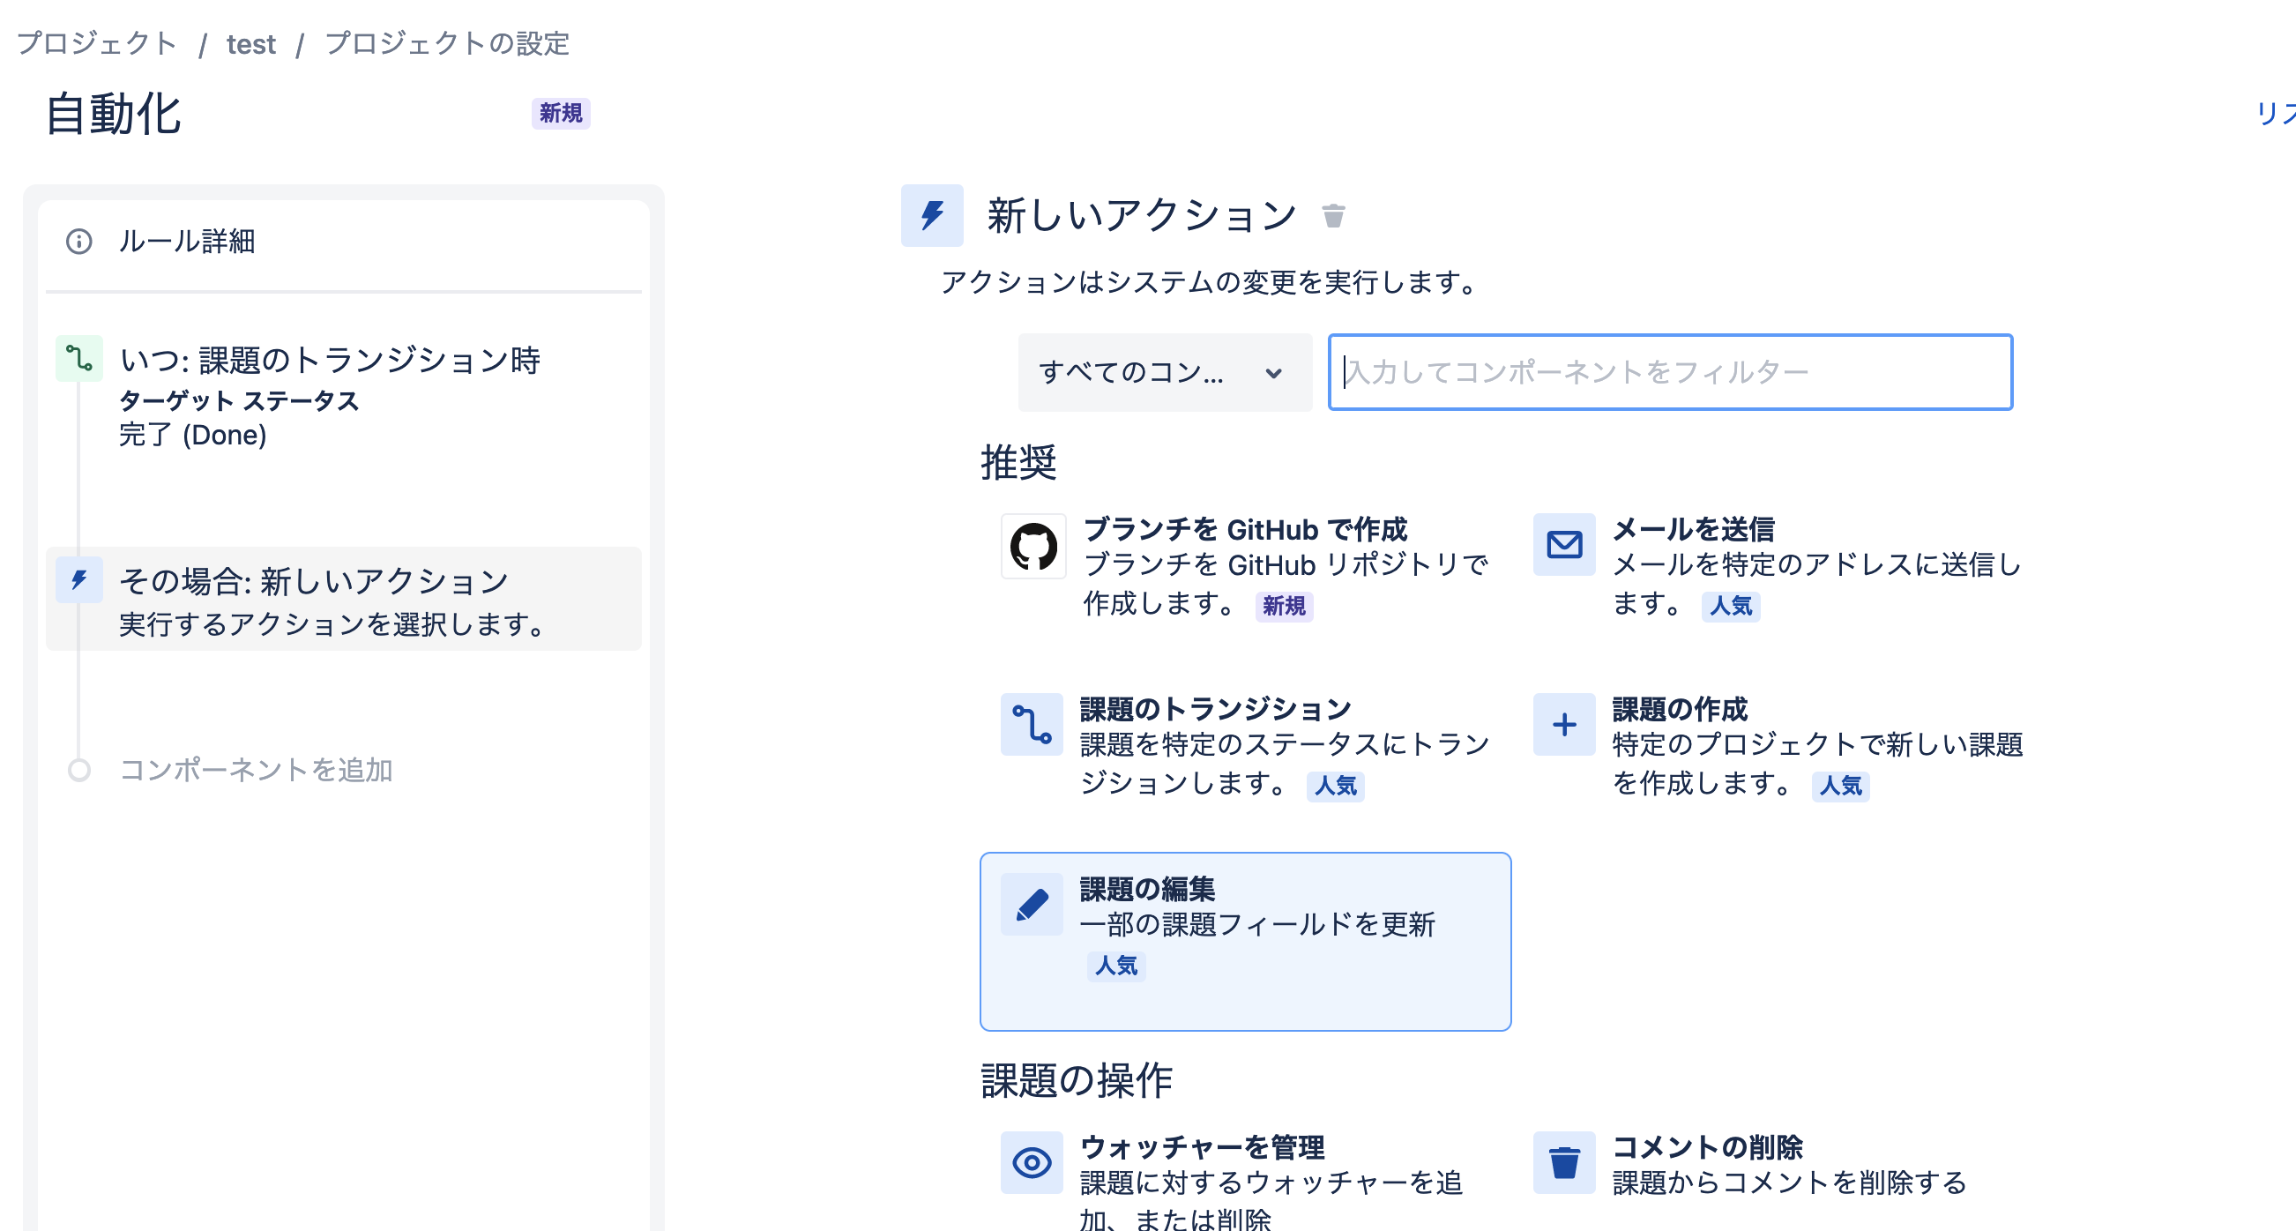Click the eye icon for ウォッチャーを管理

pyautogui.click(x=1032, y=1162)
